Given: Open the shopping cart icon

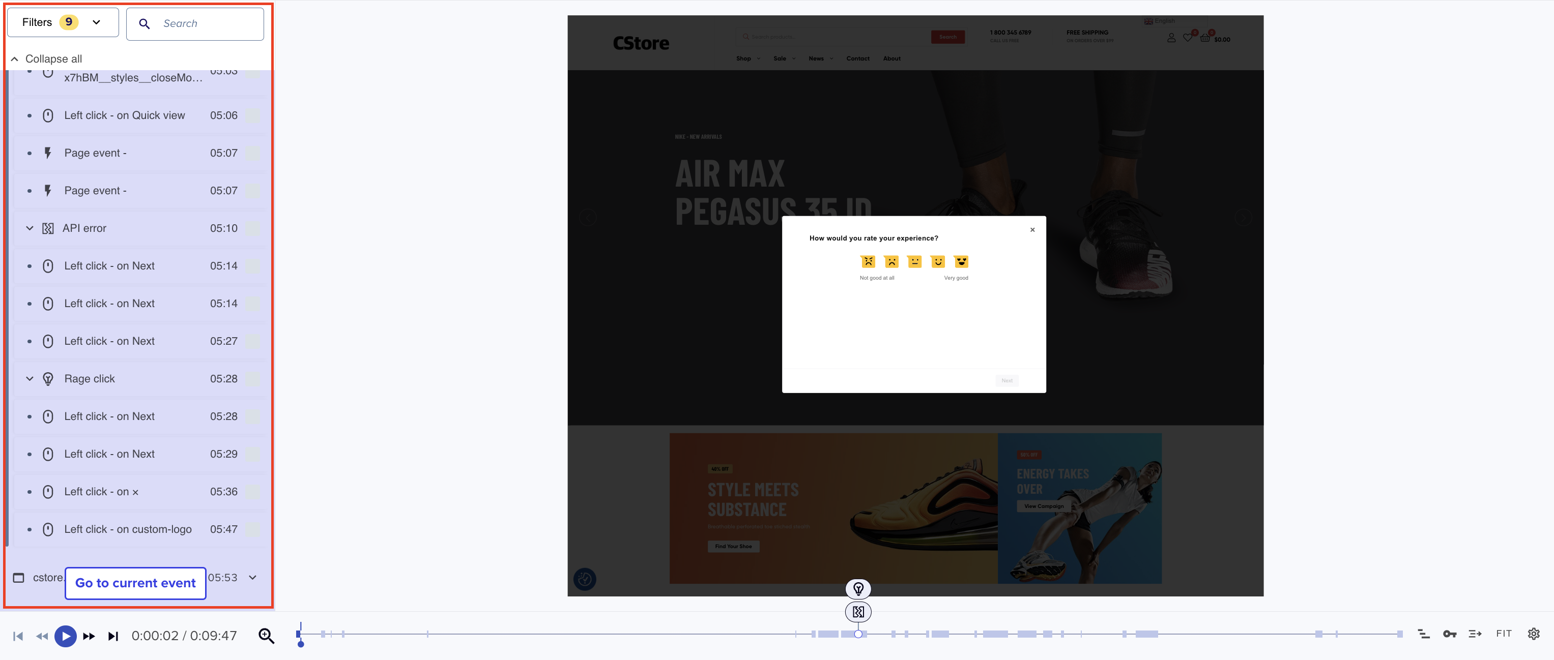Looking at the screenshot, I should pos(1205,38).
